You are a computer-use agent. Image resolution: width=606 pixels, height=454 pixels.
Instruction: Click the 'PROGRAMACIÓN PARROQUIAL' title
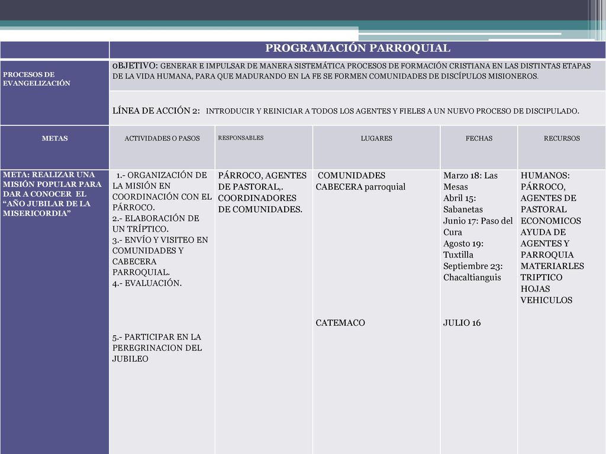click(x=357, y=48)
